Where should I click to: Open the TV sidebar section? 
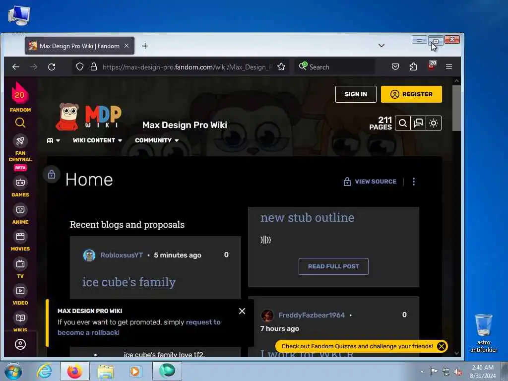[x=20, y=268]
